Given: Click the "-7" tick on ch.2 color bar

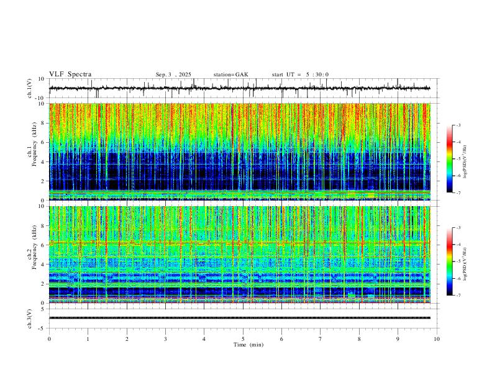Looking at the screenshot, I should (458, 296).
